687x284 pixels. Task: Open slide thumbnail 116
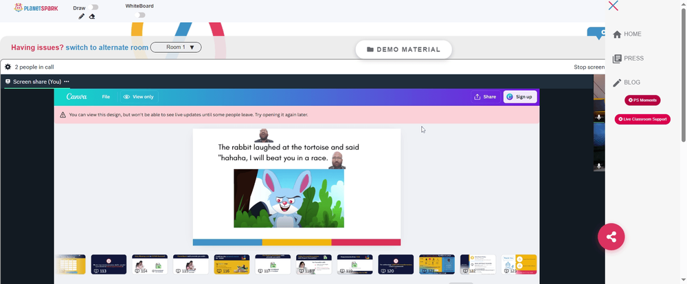coord(232,264)
